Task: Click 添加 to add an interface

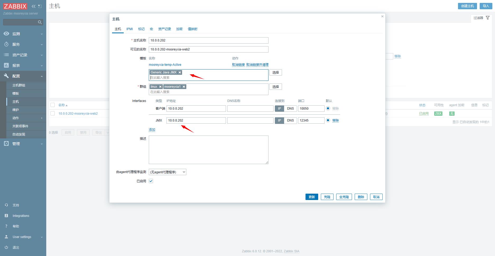Action: 152,130
